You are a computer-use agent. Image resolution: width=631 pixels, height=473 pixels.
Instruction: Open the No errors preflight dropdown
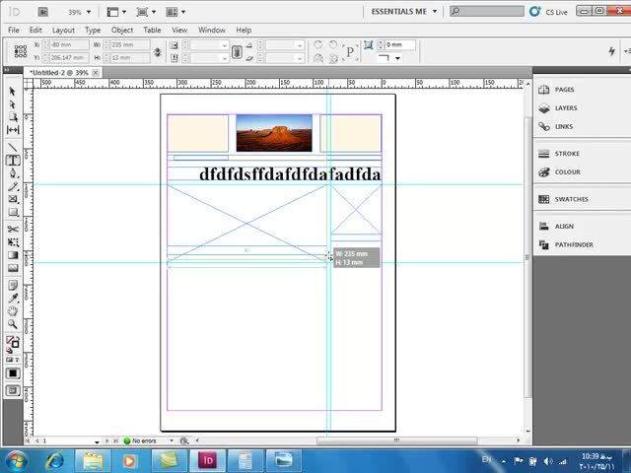[x=172, y=440]
